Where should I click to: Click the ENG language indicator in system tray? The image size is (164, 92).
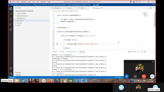pos(144,81)
